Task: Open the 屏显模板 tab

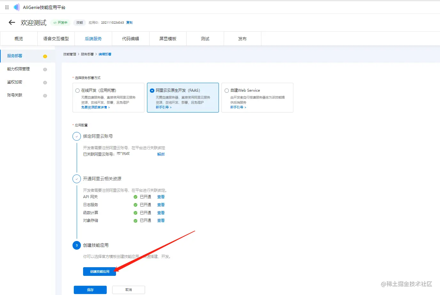Action: [168, 39]
